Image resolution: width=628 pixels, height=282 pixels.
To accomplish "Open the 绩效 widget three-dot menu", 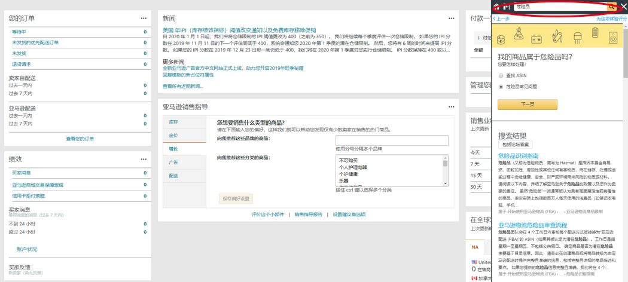I will 144,159.
